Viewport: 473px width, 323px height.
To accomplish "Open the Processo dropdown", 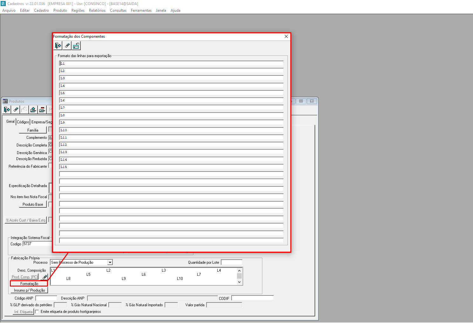I will click(x=110, y=262).
